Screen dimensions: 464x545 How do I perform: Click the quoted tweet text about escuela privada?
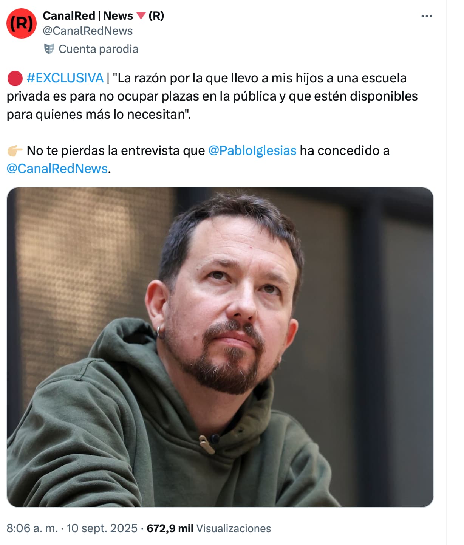click(212, 96)
